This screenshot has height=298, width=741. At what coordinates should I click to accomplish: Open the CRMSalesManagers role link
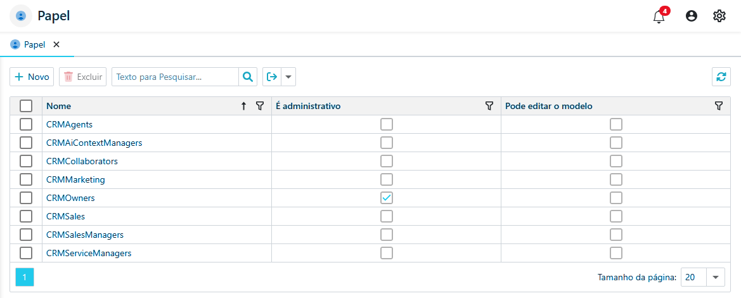tap(85, 235)
